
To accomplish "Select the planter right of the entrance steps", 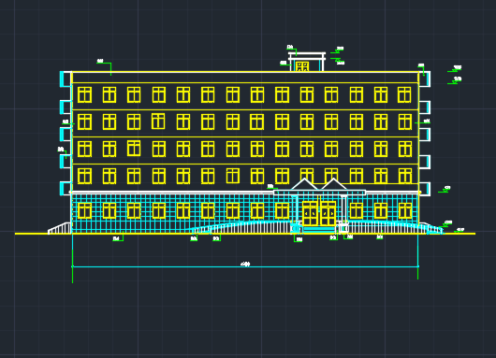I will pyautogui.click(x=343, y=227).
